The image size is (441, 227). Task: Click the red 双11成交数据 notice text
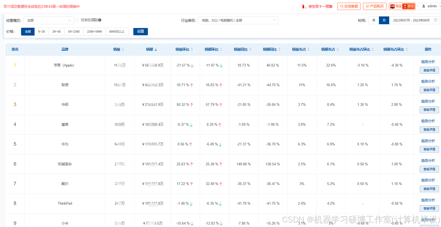pyautogui.click(x=42, y=6)
